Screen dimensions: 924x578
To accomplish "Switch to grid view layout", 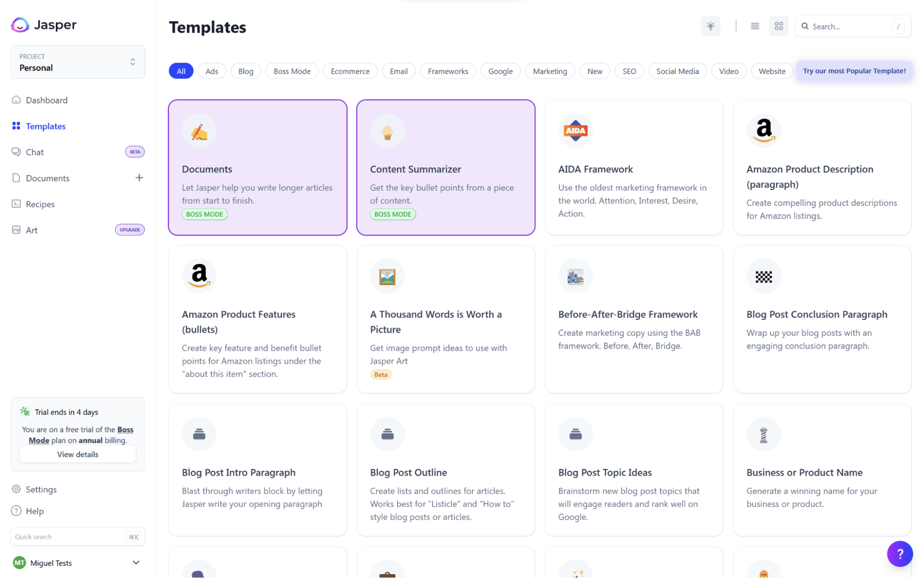I will tap(779, 26).
